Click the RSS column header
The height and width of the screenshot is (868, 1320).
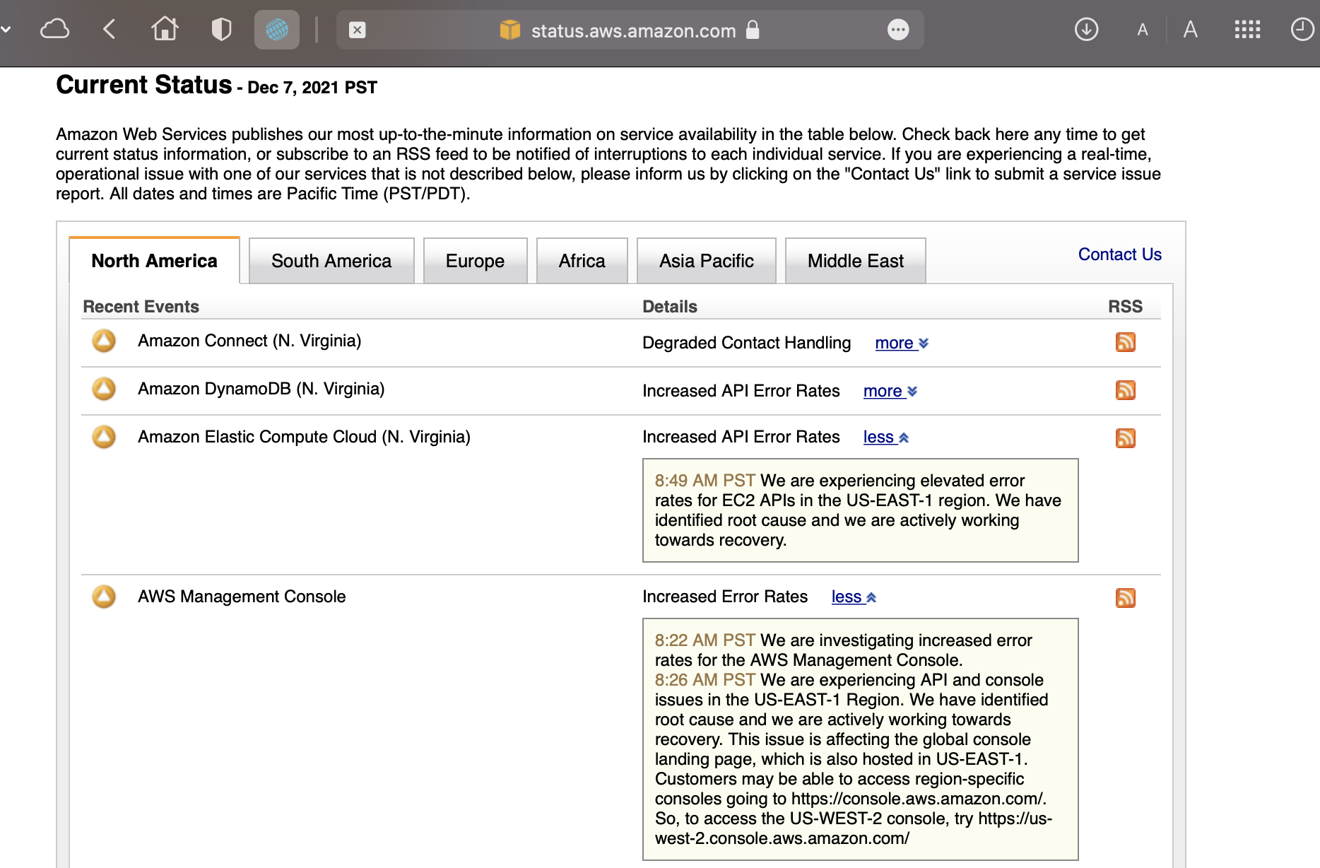coord(1125,307)
